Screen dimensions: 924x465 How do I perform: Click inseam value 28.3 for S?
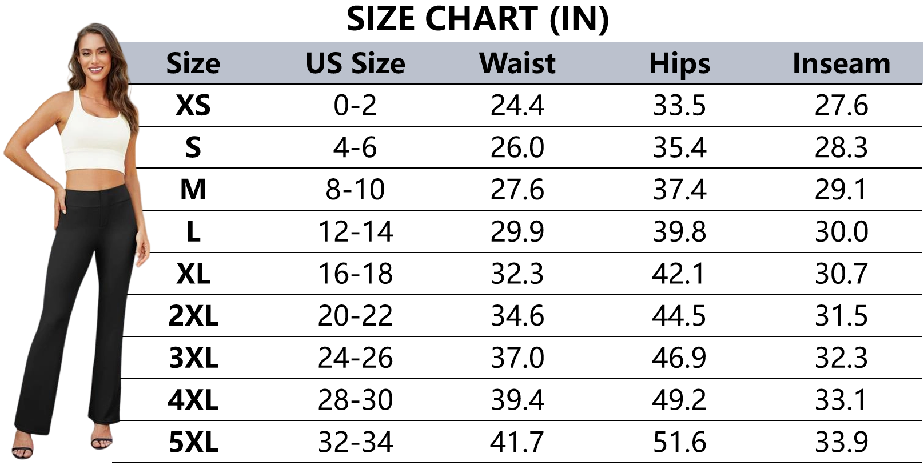[x=841, y=147]
